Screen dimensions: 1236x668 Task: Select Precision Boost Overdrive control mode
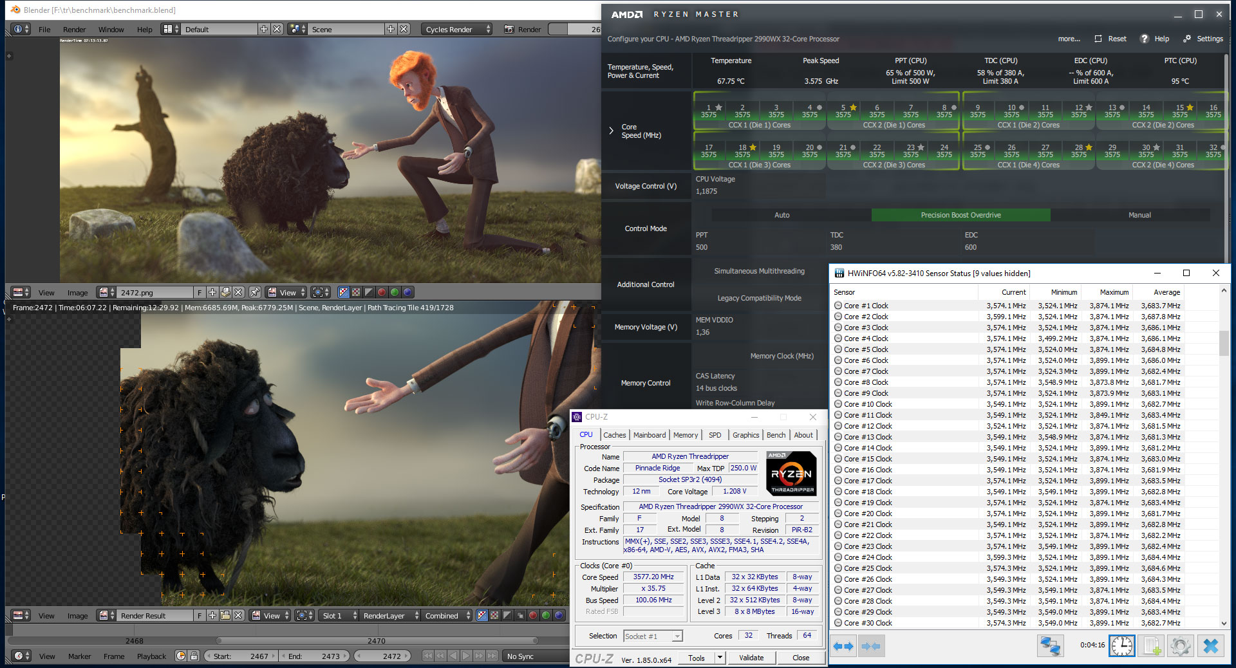pos(960,215)
